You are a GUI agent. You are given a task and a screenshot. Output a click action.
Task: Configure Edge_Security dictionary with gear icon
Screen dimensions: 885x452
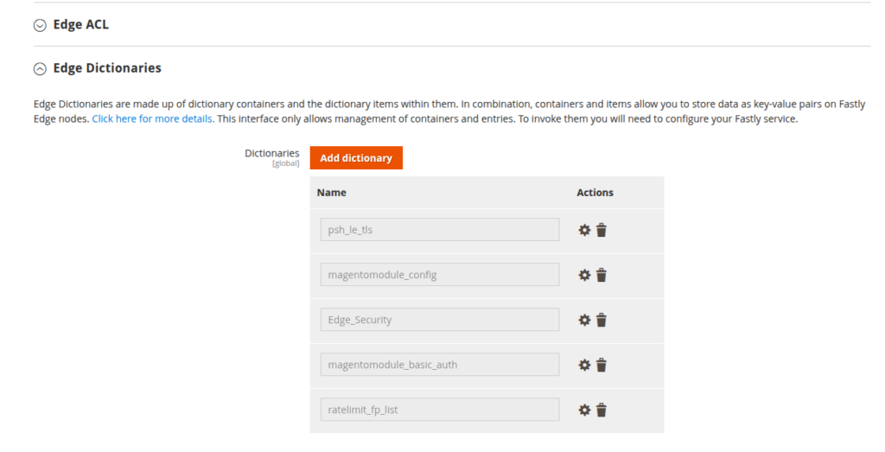point(584,320)
